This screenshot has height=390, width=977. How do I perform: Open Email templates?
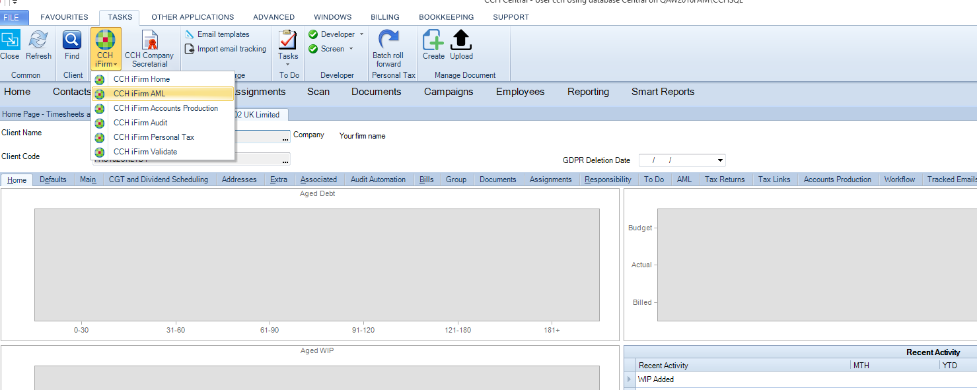(x=217, y=34)
